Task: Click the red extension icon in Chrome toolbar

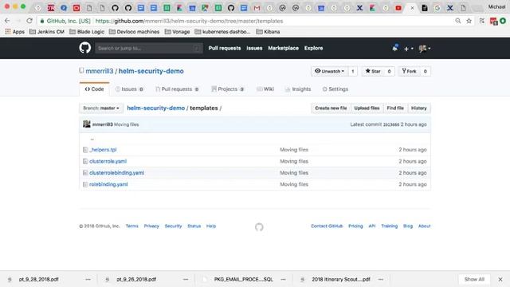Action: 493,22
